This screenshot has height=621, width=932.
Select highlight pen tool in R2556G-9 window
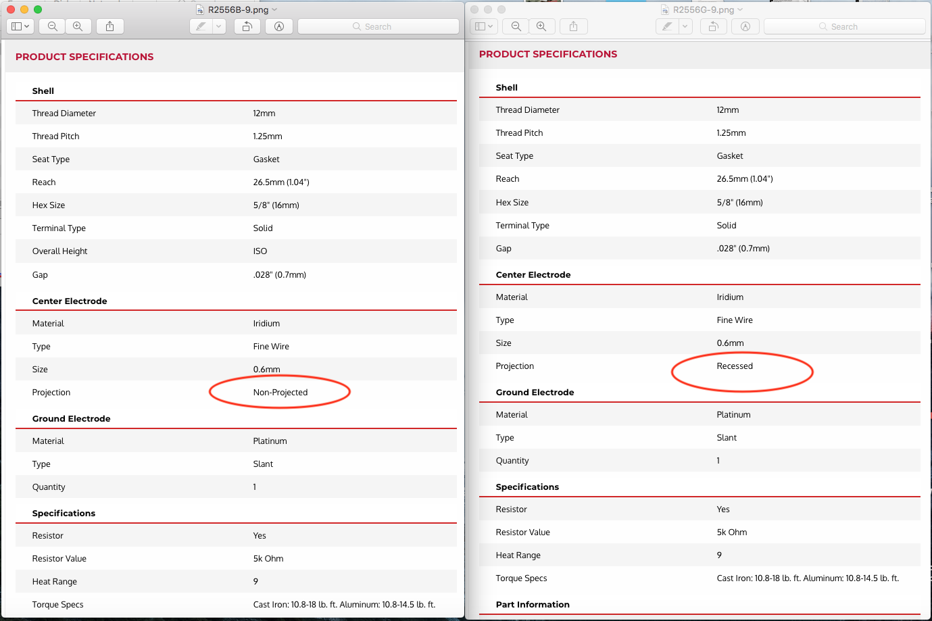point(667,26)
